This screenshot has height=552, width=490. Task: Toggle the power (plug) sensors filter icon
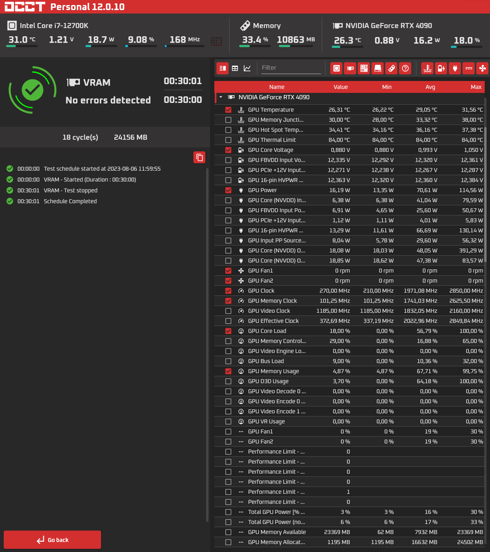(x=455, y=68)
